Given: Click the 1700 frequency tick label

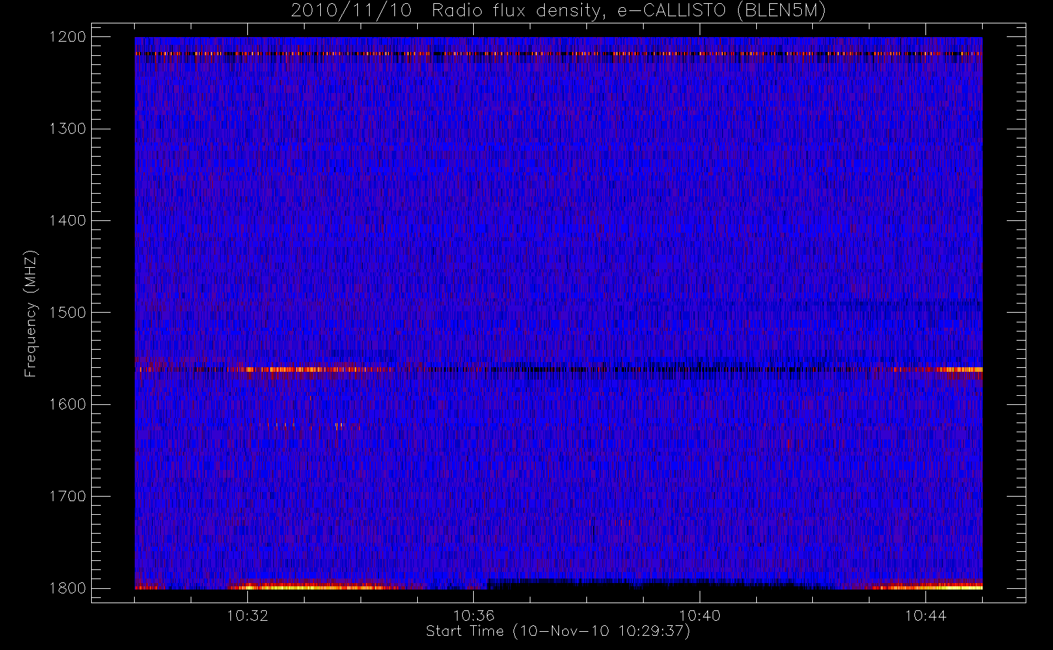Looking at the screenshot, I should (68, 496).
